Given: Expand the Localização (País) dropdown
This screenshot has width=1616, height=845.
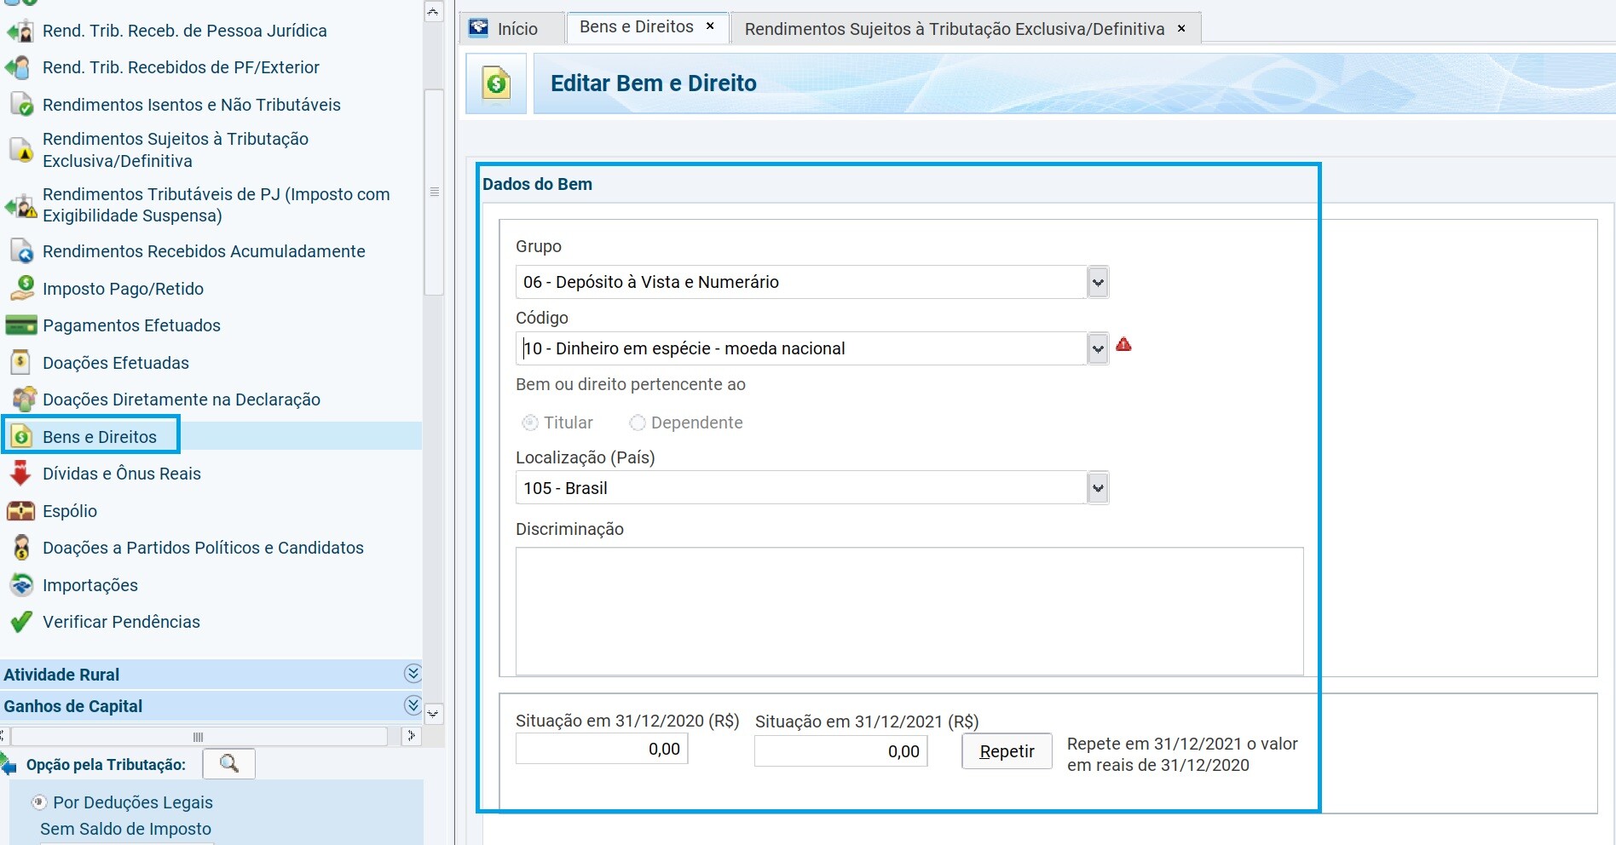Looking at the screenshot, I should [1098, 488].
